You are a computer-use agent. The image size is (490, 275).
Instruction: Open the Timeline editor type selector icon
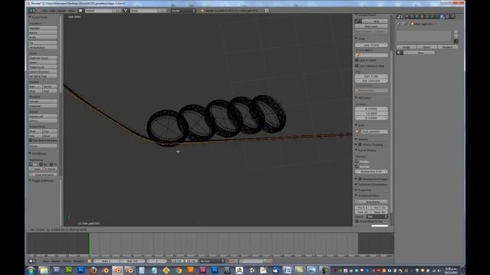[32, 261]
